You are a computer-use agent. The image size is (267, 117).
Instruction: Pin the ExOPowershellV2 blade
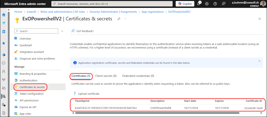119,19
